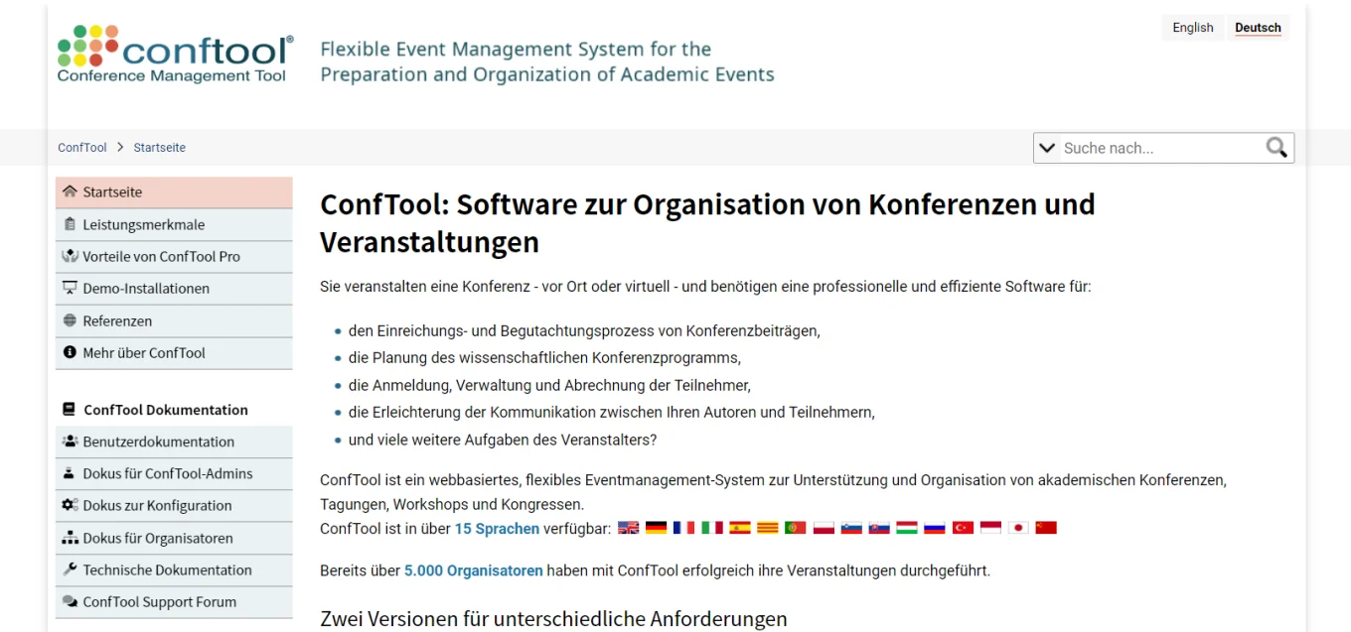This screenshot has height=632, width=1351.
Task: Click the 'Flexible Event Management System' tagline
Action: pyautogui.click(x=547, y=62)
